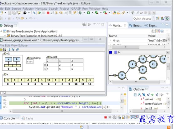Image resolution: width=177 pixels, height=129 pixels.
Task: Open the Debug launch dropdown arrow
Action: point(84,13)
